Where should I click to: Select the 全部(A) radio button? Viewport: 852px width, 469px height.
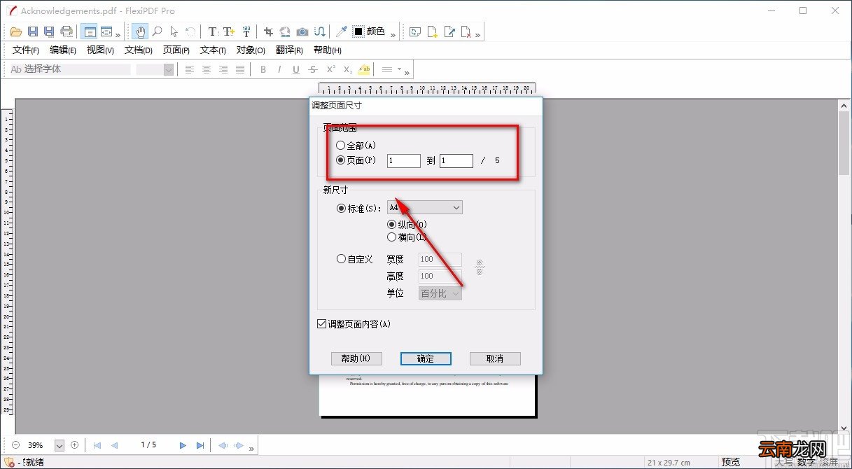341,146
